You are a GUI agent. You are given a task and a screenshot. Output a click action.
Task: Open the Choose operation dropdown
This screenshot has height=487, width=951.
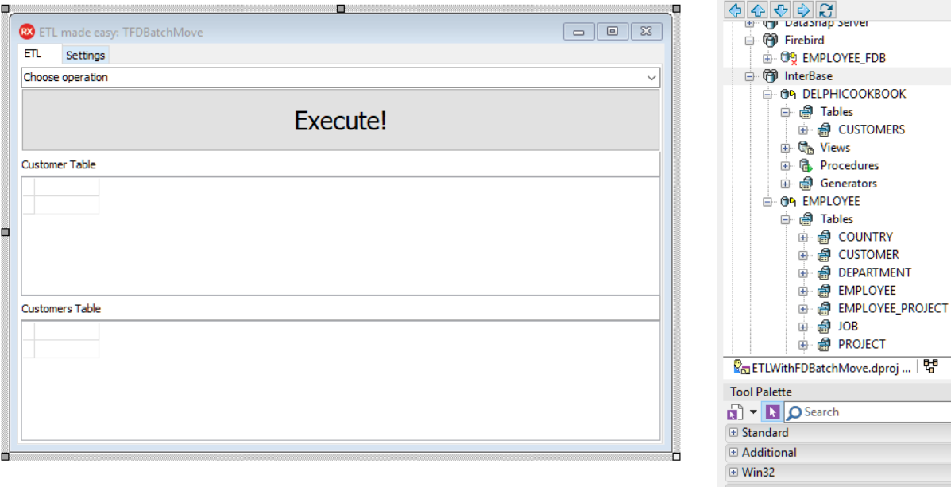pos(652,78)
